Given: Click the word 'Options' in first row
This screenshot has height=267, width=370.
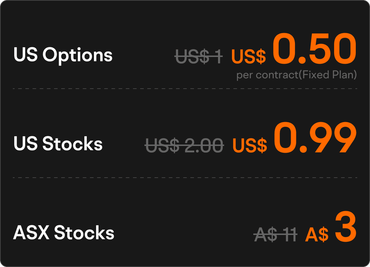Looking at the screenshot, I should pos(78,55).
